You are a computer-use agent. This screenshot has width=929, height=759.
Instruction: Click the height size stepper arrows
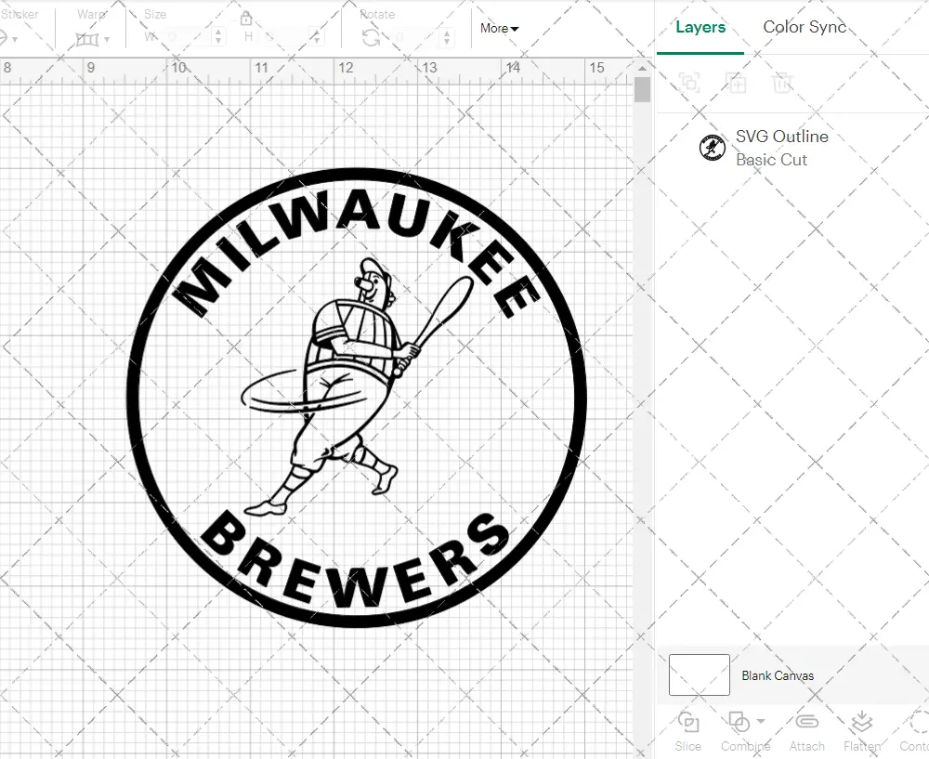(317, 37)
